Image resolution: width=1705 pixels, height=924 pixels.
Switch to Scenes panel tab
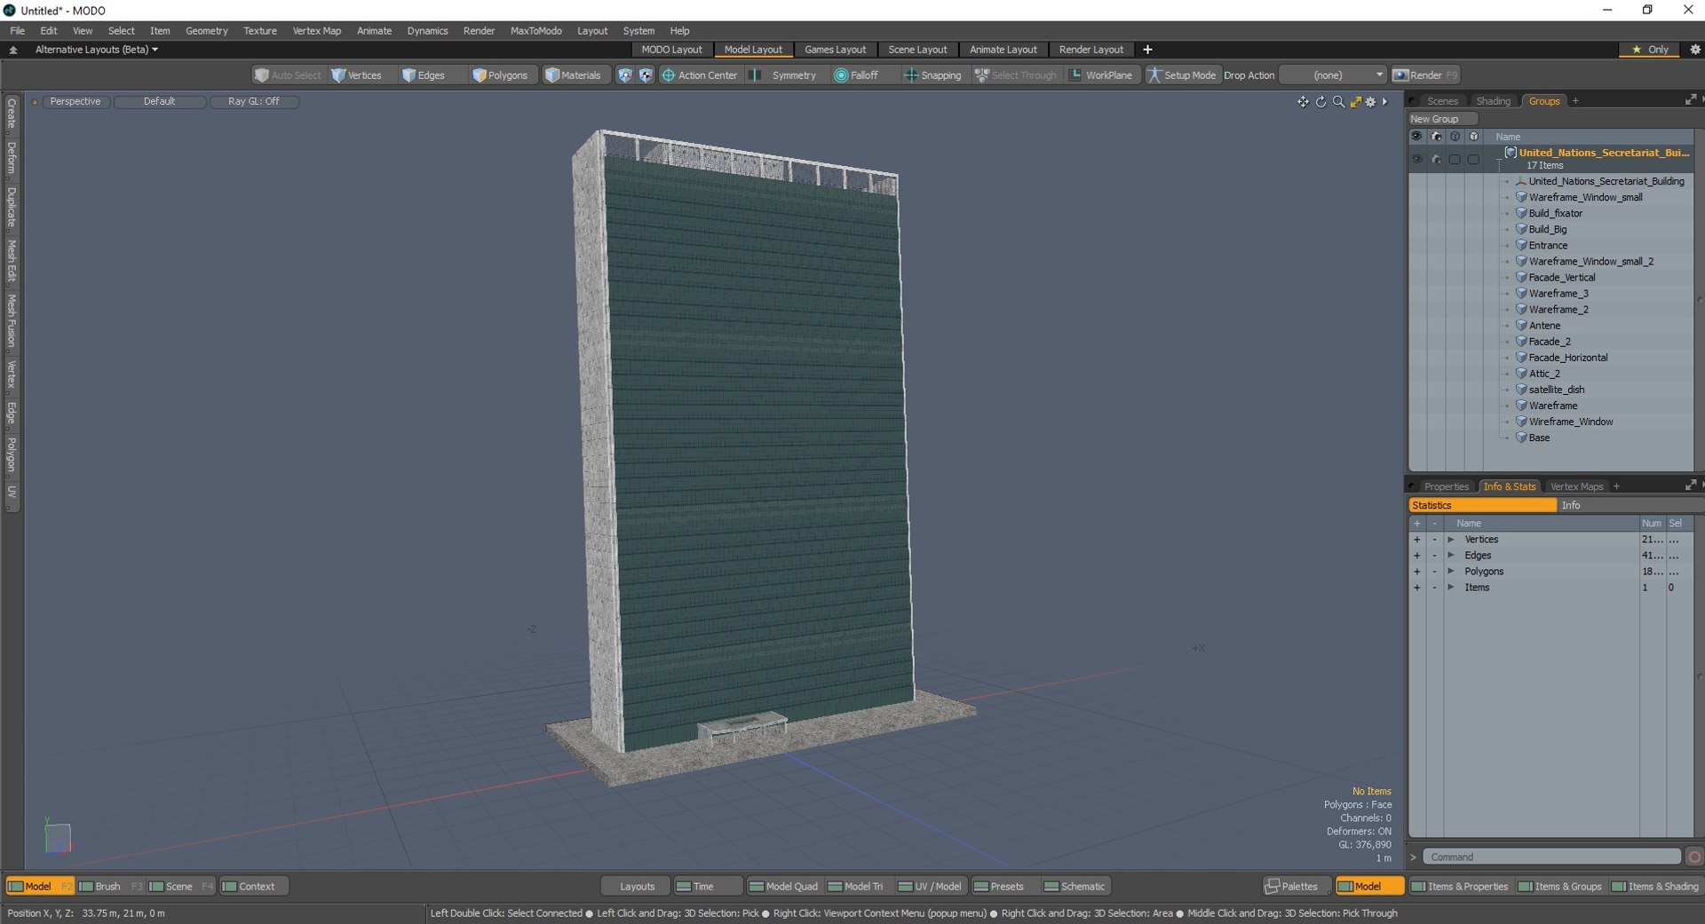coord(1442,101)
